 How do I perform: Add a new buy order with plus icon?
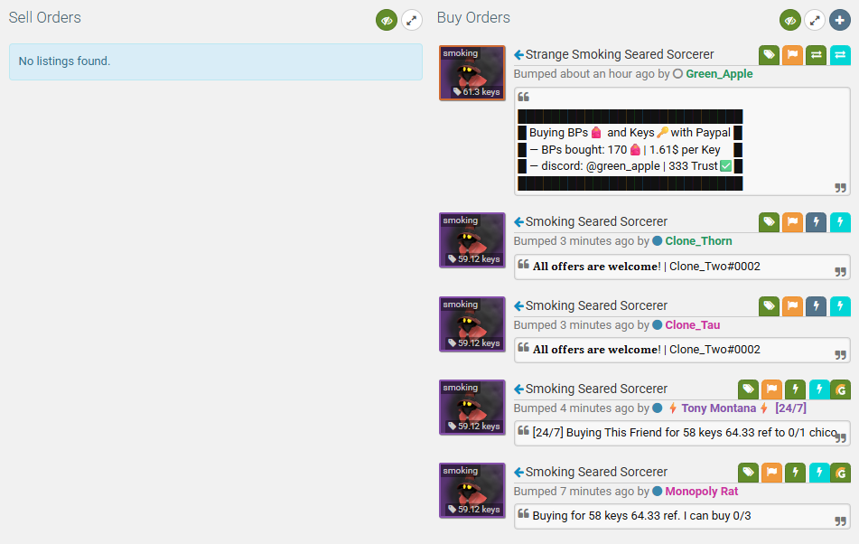(x=840, y=20)
